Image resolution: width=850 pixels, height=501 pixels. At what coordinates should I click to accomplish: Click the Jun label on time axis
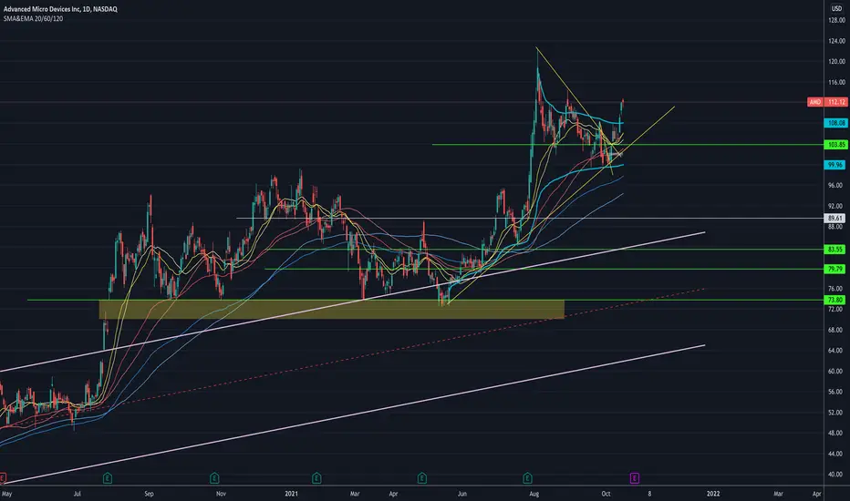[461, 494]
